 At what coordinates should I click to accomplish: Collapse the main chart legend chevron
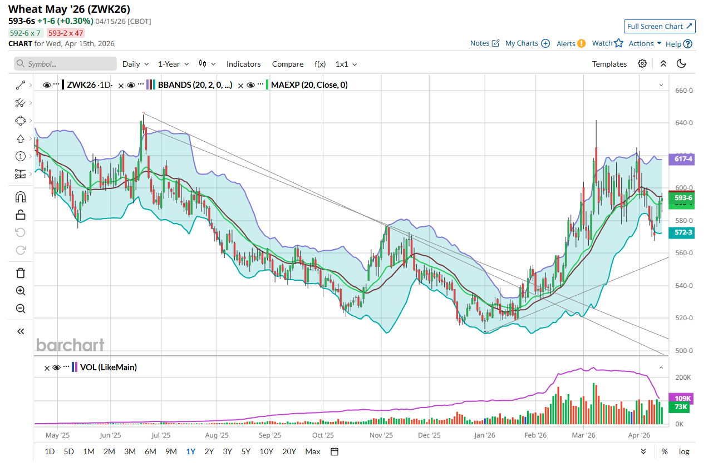click(661, 85)
